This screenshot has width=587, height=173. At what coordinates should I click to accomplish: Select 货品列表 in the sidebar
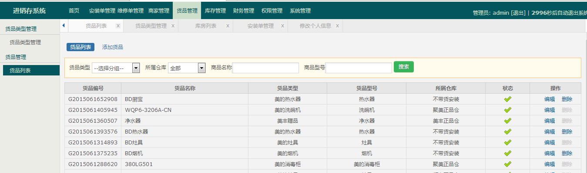[31, 70]
